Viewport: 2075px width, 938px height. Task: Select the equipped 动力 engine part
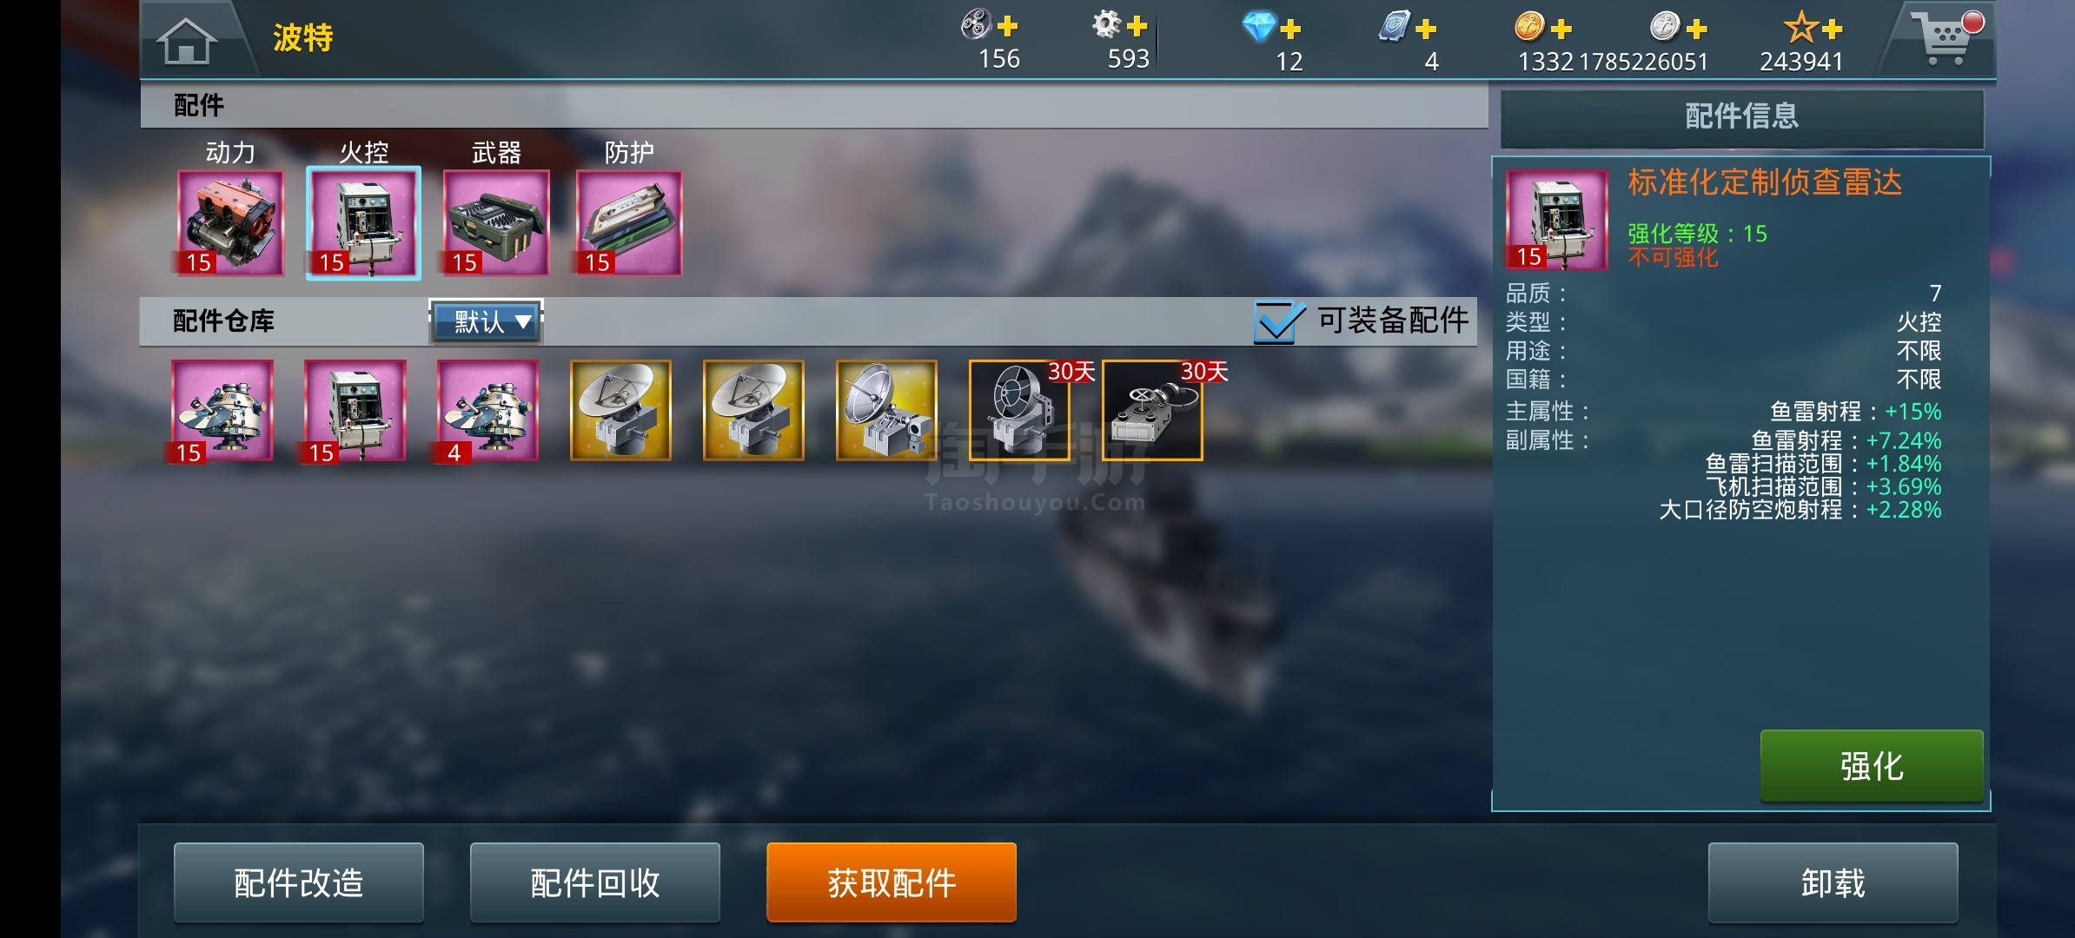[x=230, y=223]
